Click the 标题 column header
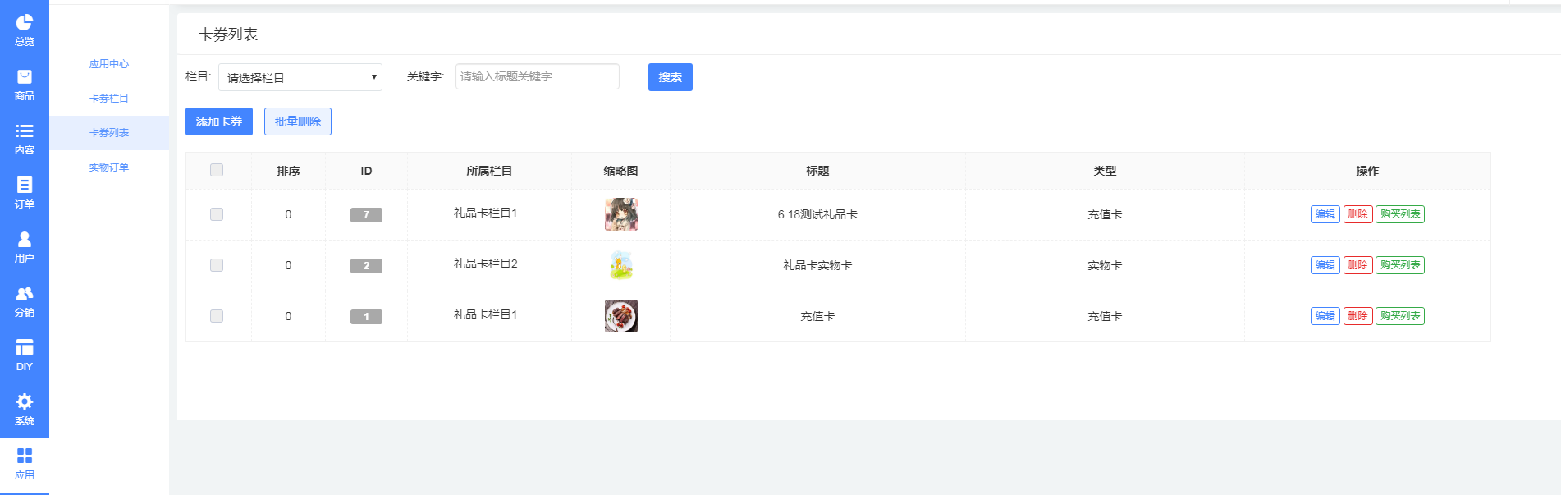The width and height of the screenshot is (1561, 495). tap(817, 171)
